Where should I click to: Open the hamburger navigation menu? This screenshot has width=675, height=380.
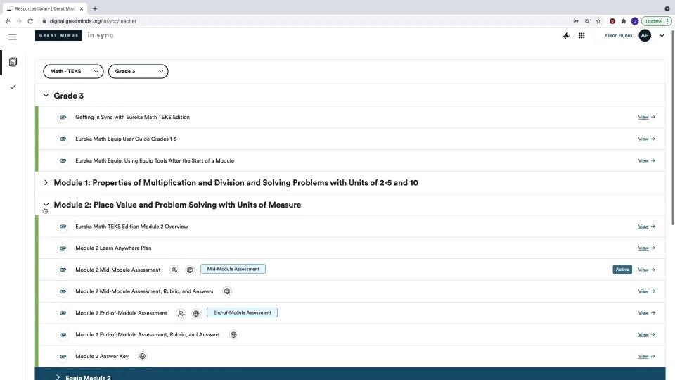pos(13,37)
